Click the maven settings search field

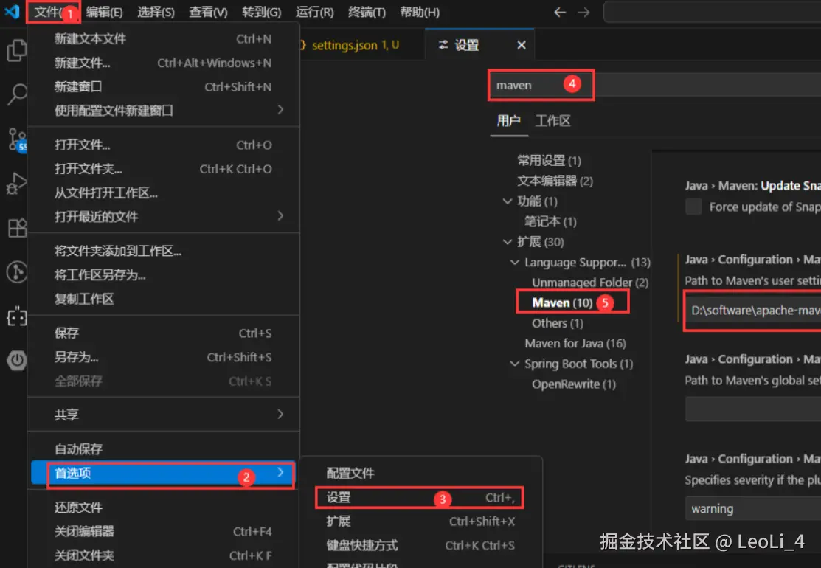[x=654, y=85]
